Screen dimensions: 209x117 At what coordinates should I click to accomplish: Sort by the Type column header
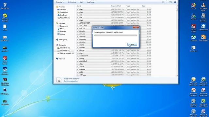click(128, 6)
